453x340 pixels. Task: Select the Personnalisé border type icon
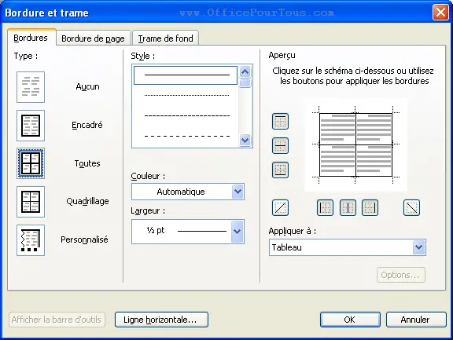click(31, 240)
